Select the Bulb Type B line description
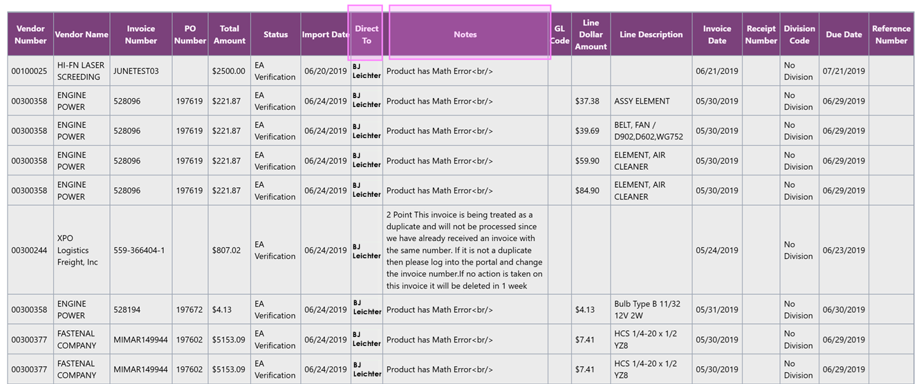The image size is (919, 384). point(647,309)
